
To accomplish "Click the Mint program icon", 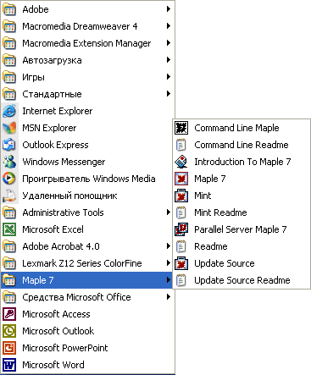I will [x=181, y=196].
